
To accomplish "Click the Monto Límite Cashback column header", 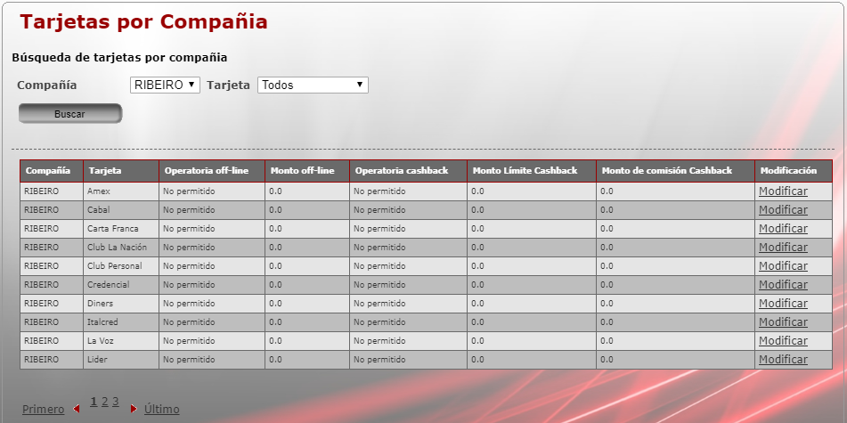I will pos(532,171).
